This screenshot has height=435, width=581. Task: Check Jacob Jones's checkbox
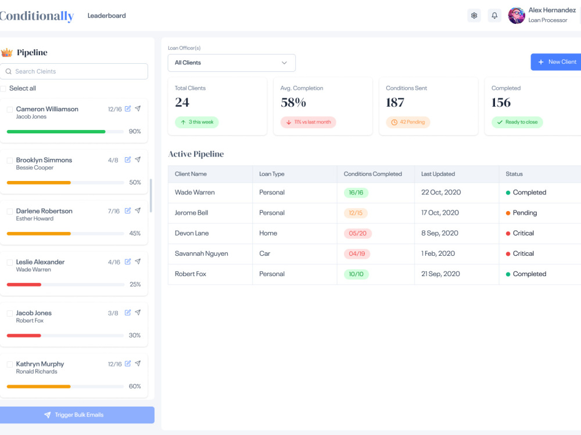tap(10, 314)
